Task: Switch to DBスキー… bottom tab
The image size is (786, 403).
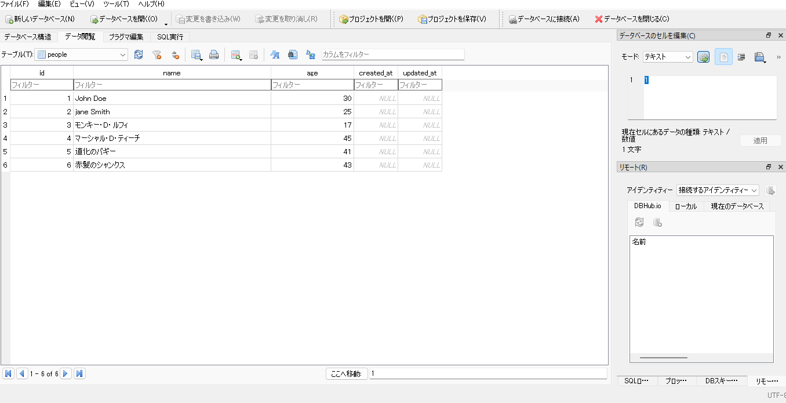Action: [x=721, y=381]
